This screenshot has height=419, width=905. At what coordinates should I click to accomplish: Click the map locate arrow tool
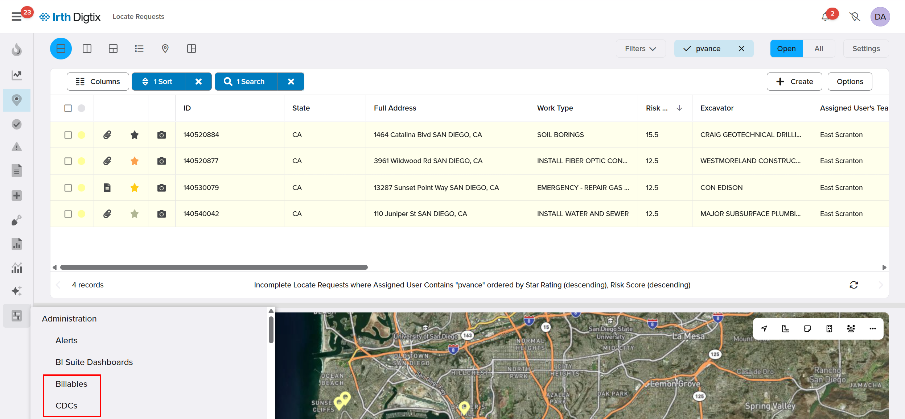764,329
